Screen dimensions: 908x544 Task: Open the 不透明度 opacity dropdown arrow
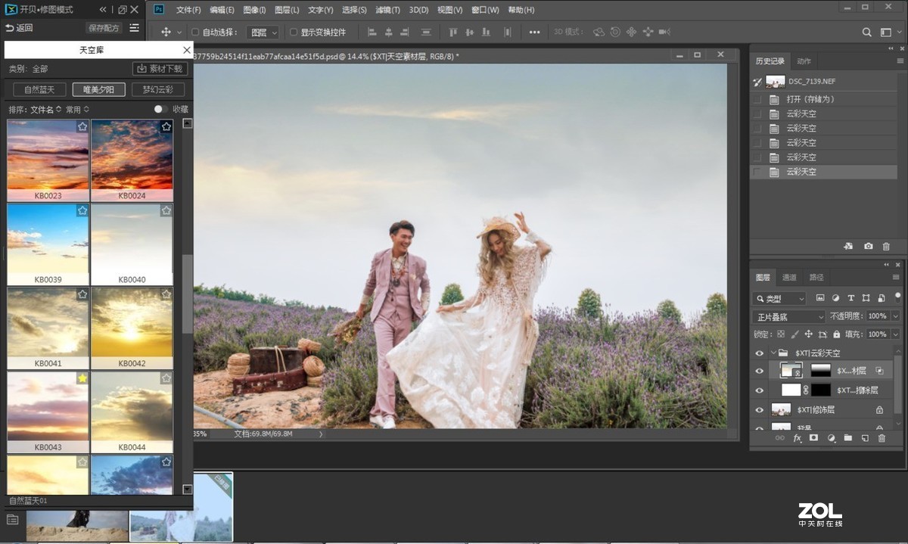[896, 316]
